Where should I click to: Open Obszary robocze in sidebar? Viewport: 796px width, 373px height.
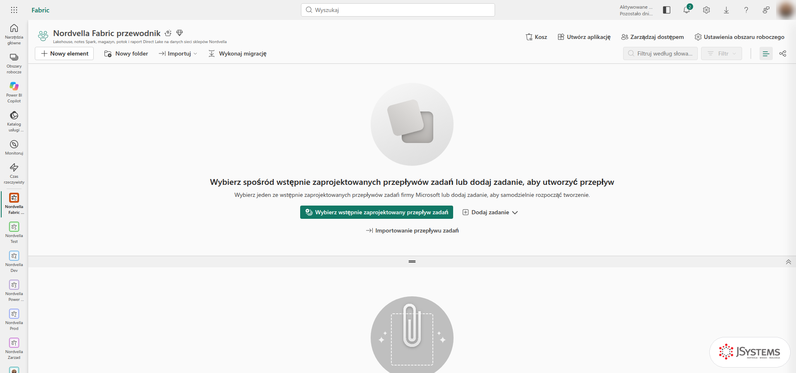point(14,63)
